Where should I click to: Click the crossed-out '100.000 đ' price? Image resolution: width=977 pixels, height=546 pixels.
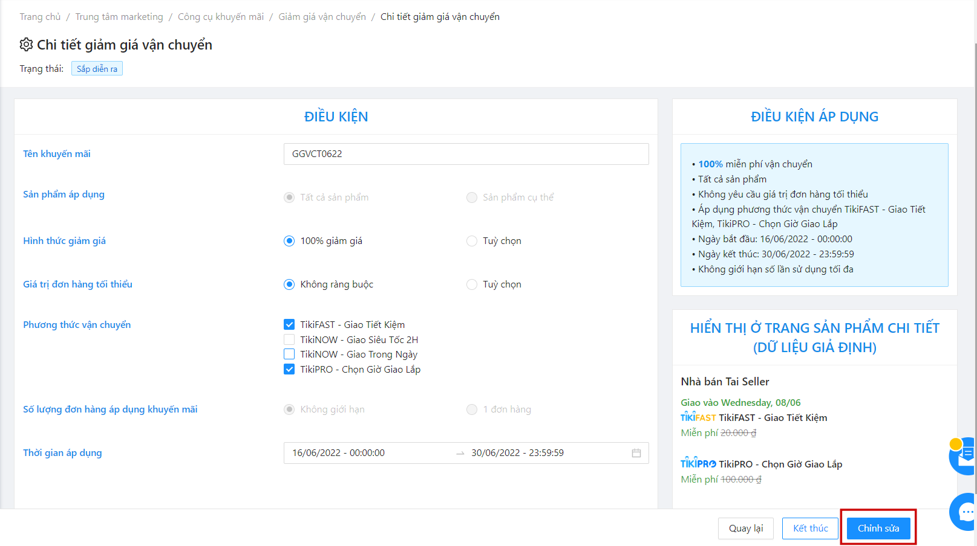[x=741, y=480]
